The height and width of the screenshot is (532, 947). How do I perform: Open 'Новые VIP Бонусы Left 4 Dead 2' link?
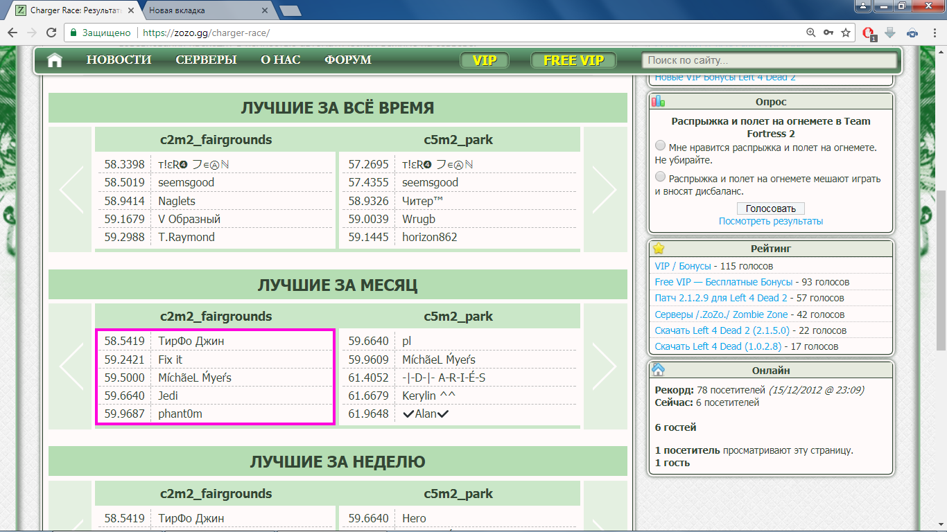725,78
